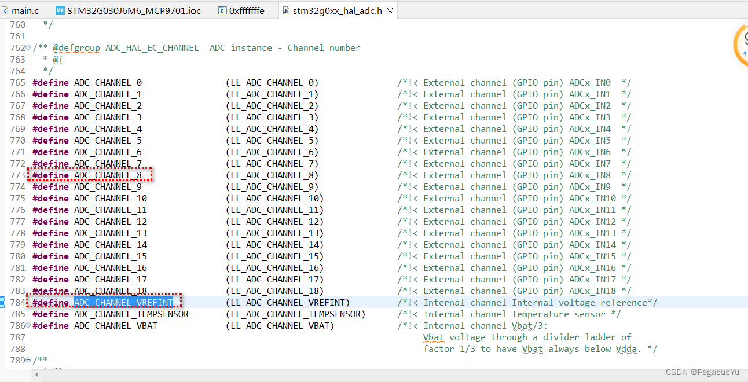The width and height of the screenshot is (748, 382).
Task: Click the ADC_CHANNEL_TEMPSENSOR macro name
Action: click(131, 314)
